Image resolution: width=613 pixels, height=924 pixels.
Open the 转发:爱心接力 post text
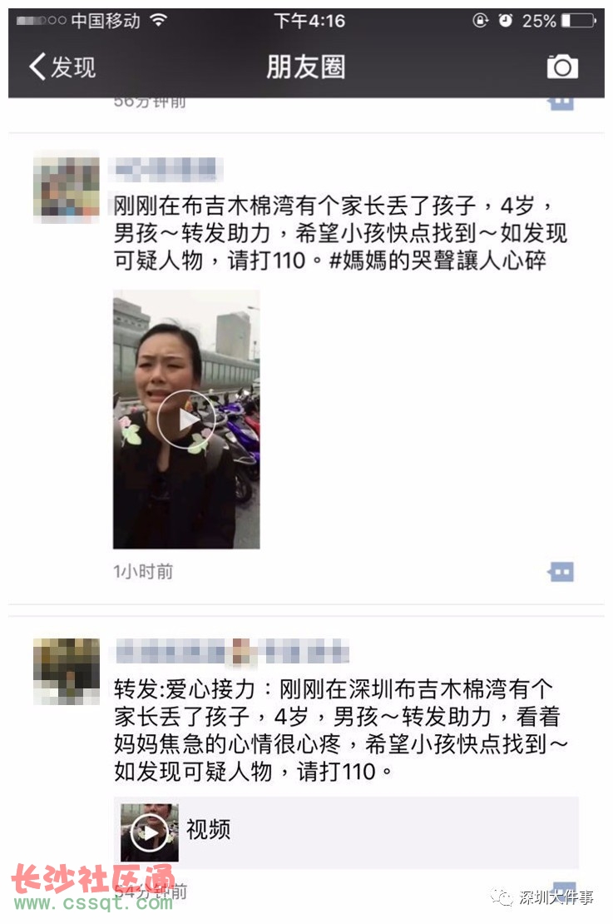pyautogui.click(x=340, y=729)
